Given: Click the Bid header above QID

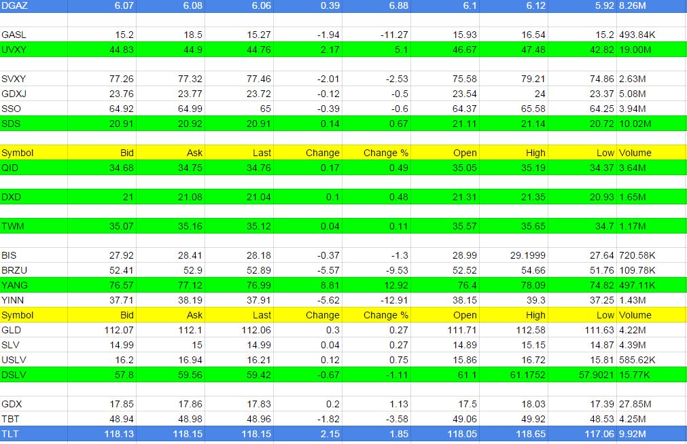Looking at the screenshot, I should (102, 153).
